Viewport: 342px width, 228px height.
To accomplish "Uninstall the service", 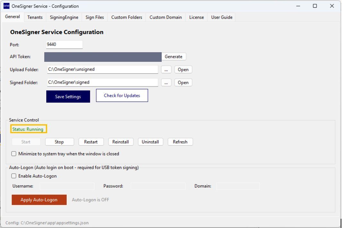I will [x=150, y=142].
